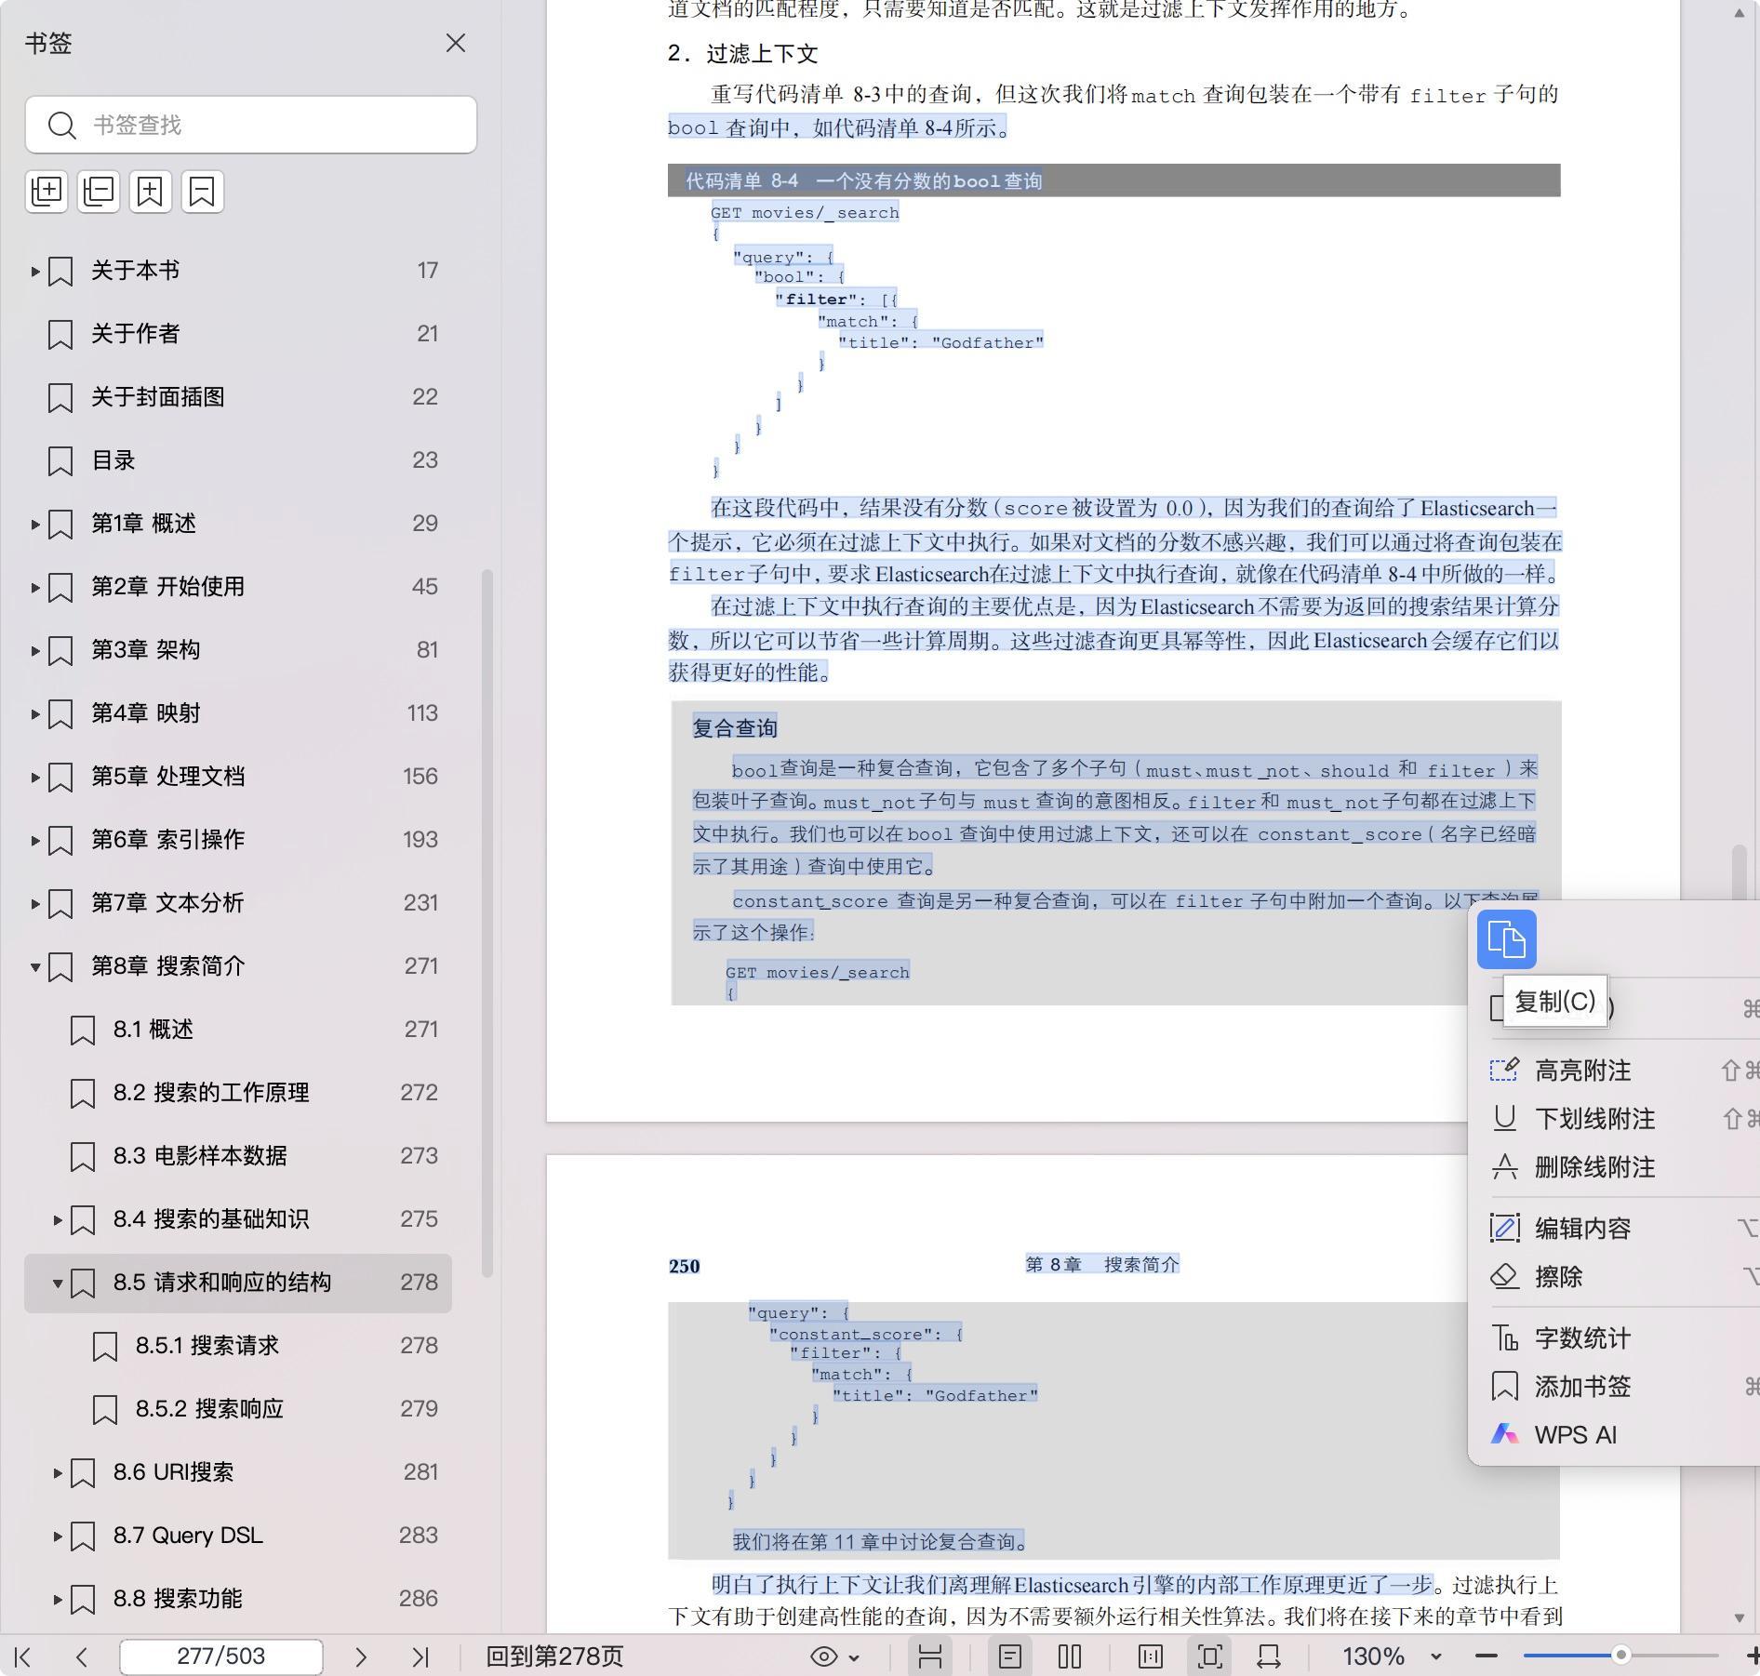Jump to the last page button

click(x=420, y=1656)
